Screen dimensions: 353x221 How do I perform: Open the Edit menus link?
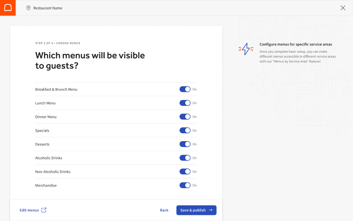(29, 210)
